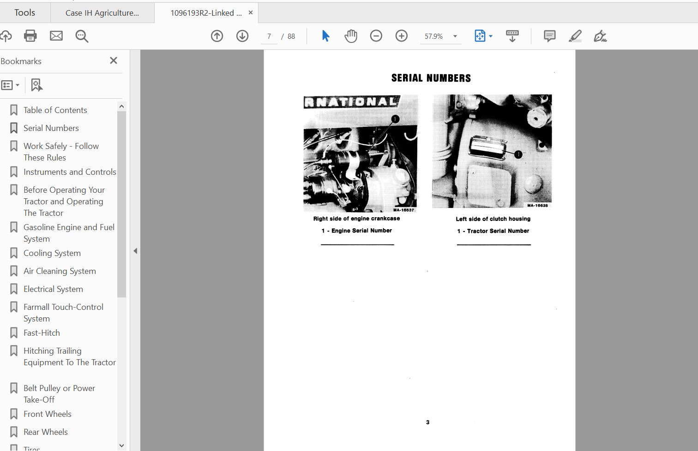698x451 pixels.
Task: Go to Front Wheels bookmark
Action: click(x=47, y=414)
